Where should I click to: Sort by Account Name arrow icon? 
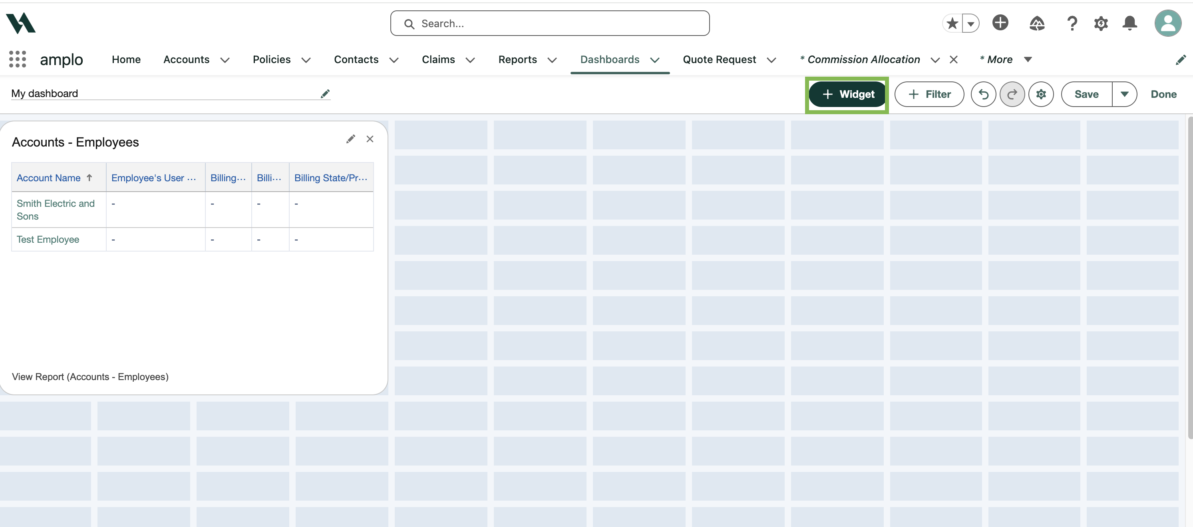click(89, 178)
